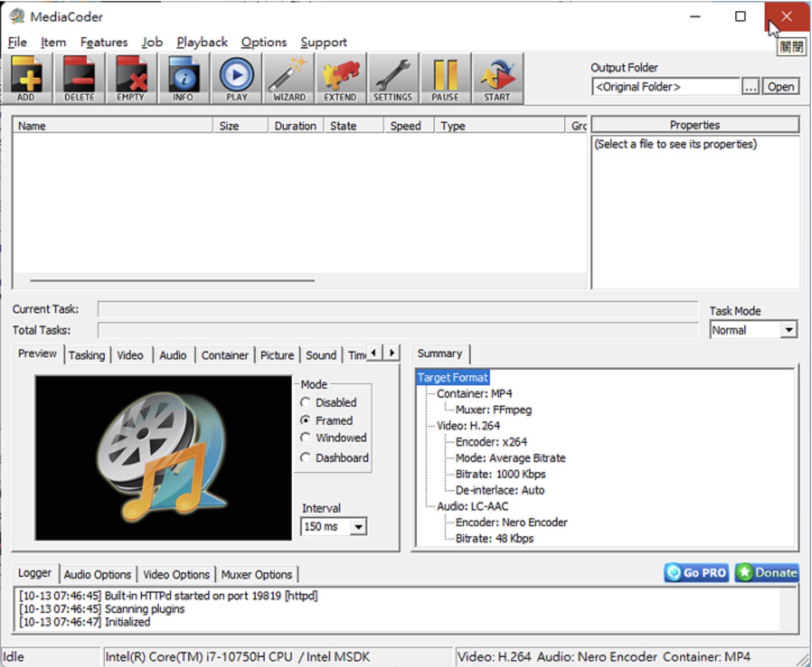The image size is (812, 667).
Task: Switch to the Container tab
Action: [225, 355]
